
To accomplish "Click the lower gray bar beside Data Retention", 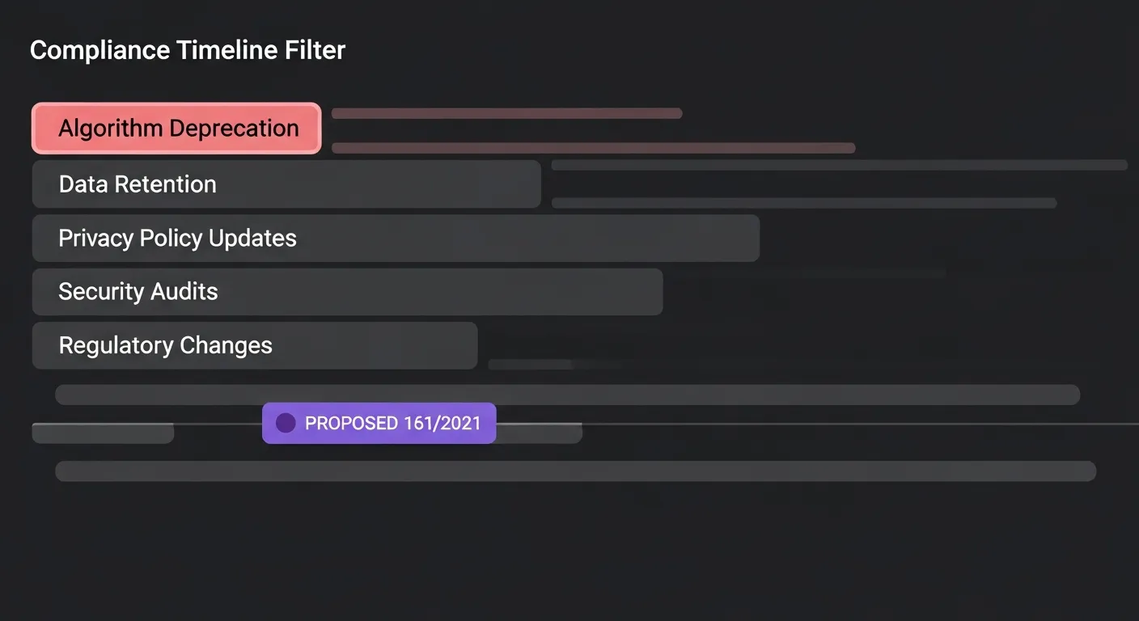I will pyautogui.click(x=803, y=203).
